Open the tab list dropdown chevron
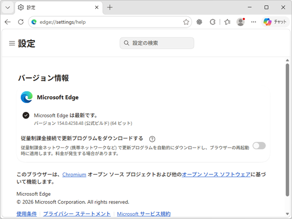This screenshot has width=292, height=219. (x=8, y=8)
